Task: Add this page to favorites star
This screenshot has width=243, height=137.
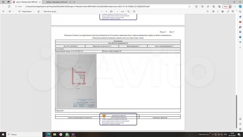Action: 190,6
